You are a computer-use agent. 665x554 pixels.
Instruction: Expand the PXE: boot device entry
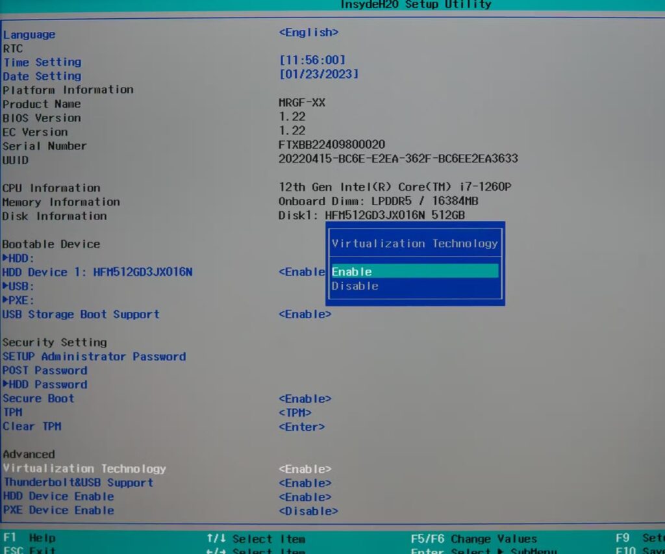pos(18,300)
